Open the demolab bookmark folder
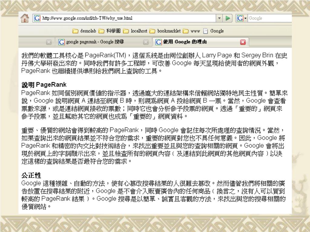The height and width of the screenshot is (232, 310). click(x=84, y=31)
